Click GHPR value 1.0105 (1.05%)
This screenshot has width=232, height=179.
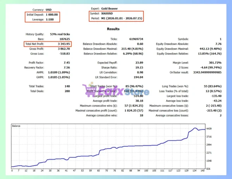(59, 77)
